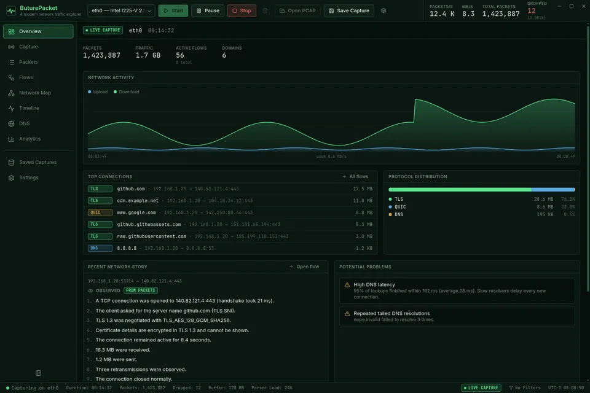The width and height of the screenshot is (590, 393).
Task: Pause the live capture
Action: point(208,10)
